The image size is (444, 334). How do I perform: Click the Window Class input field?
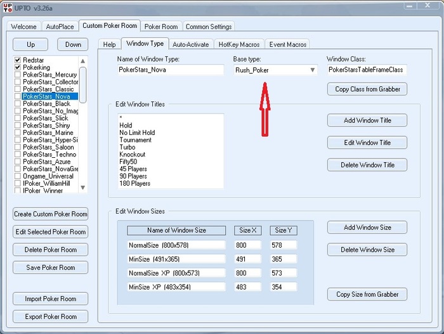367,70
